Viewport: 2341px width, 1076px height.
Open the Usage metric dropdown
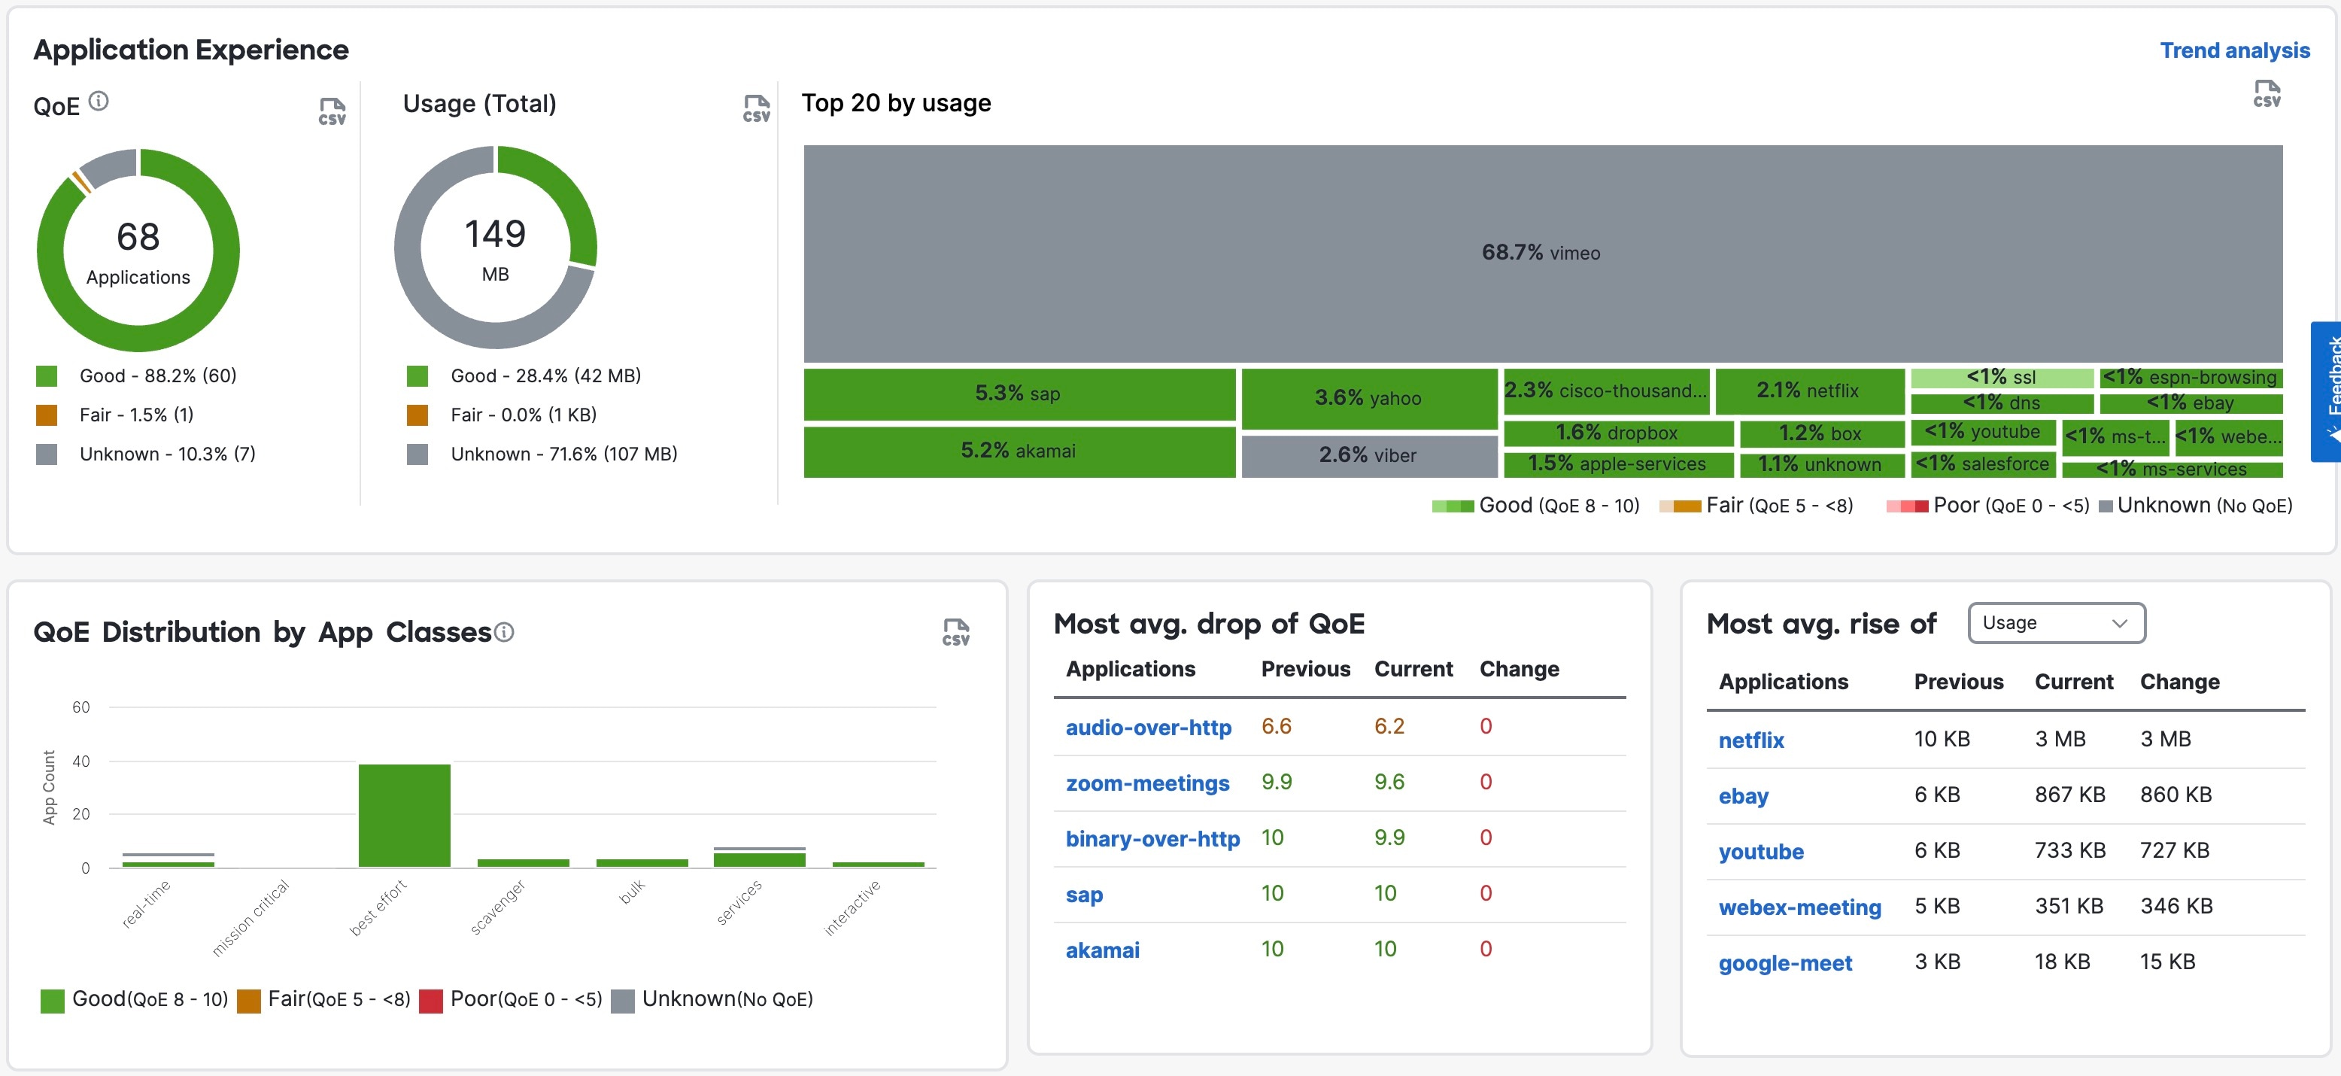(x=2054, y=624)
